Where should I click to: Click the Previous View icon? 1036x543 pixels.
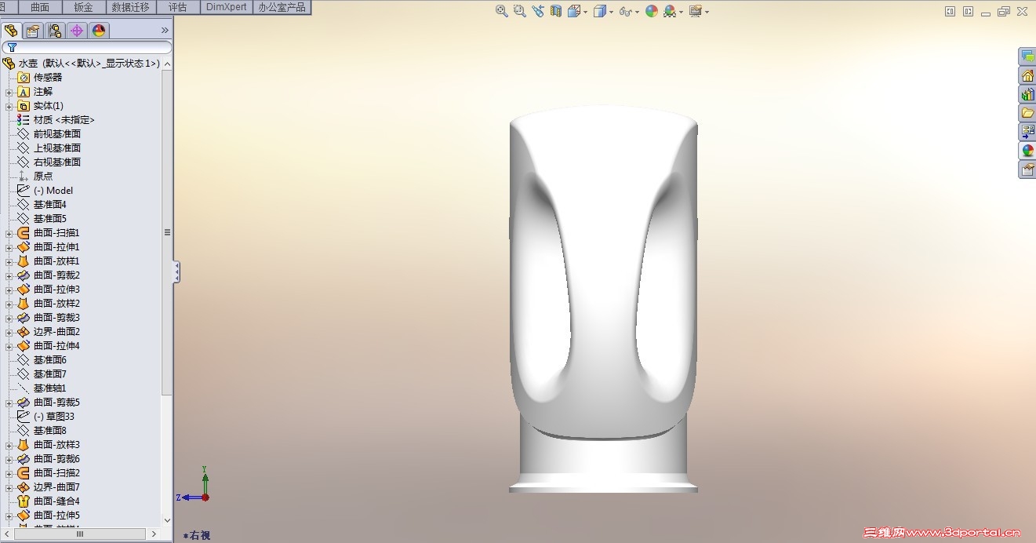coord(538,11)
